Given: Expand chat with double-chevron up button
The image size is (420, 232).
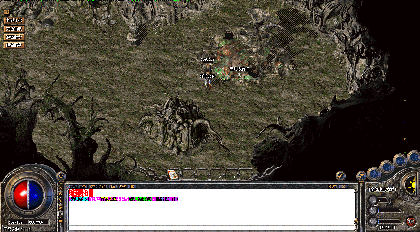Looking at the screenshot, I should pos(73,186).
